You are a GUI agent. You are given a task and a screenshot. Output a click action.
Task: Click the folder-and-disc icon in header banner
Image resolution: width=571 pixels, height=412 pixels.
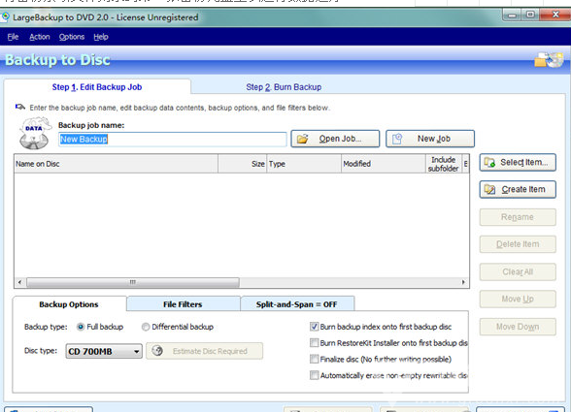(549, 60)
